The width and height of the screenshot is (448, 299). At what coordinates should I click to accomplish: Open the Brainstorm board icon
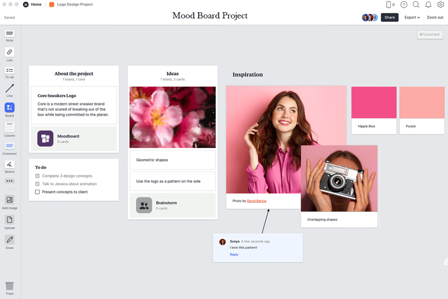coord(144,205)
